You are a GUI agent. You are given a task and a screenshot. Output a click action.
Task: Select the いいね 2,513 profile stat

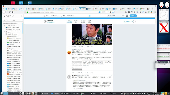click(x=90, y=21)
